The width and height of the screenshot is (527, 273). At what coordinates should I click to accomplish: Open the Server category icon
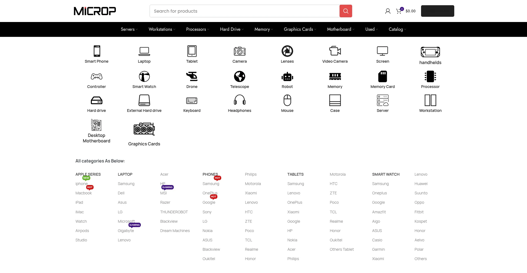click(x=383, y=100)
